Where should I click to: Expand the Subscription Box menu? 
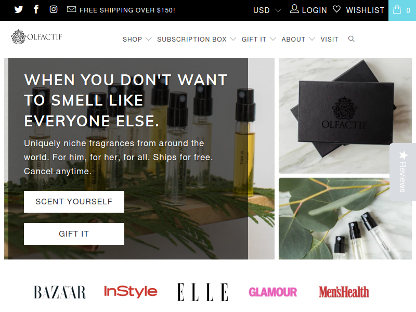tap(197, 40)
